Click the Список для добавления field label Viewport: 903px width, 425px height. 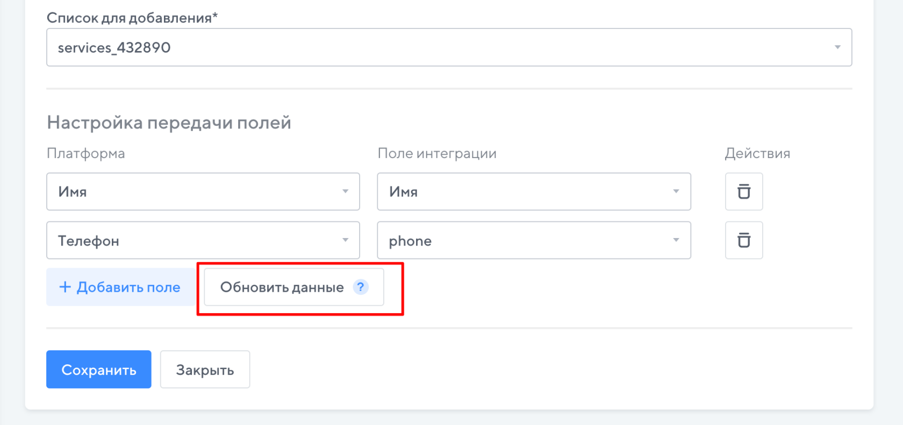pyautogui.click(x=132, y=18)
